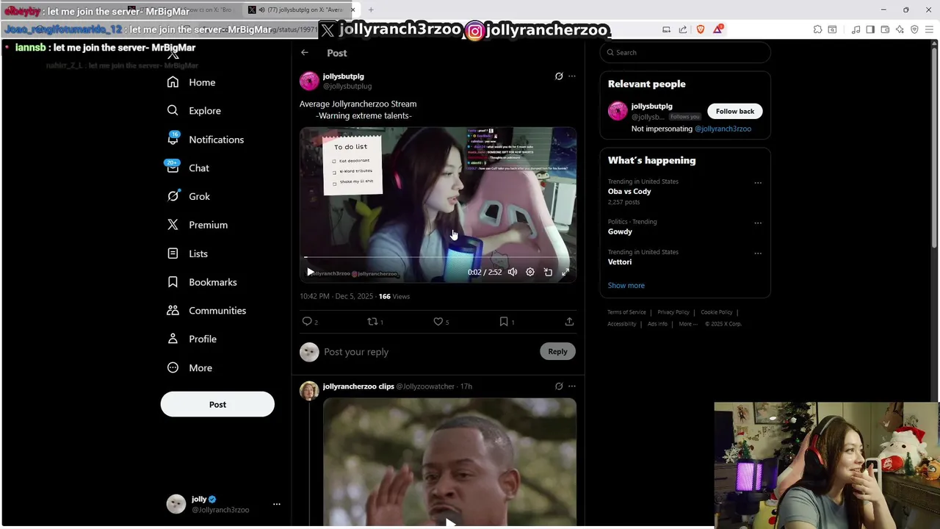Open more options on jollyrancherzoo clips reply
Screen dimensions: 940x529
point(572,386)
